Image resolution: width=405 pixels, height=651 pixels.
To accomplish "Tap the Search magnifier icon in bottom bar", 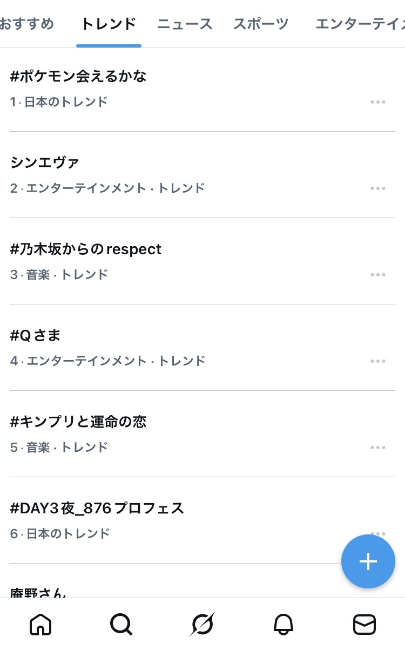I will (x=121, y=625).
